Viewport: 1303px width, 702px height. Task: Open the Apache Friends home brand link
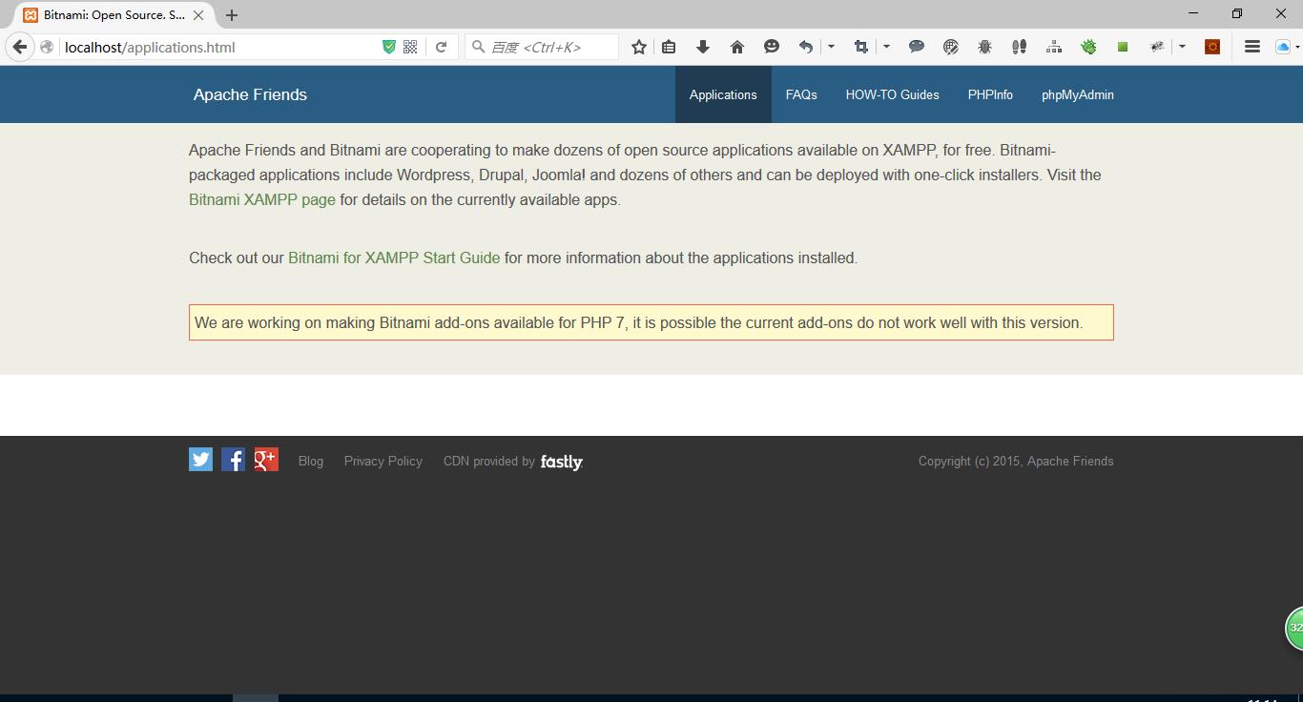[x=250, y=94]
